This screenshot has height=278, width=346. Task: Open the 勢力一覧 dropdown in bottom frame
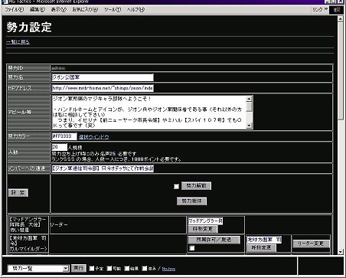(38, 269)
